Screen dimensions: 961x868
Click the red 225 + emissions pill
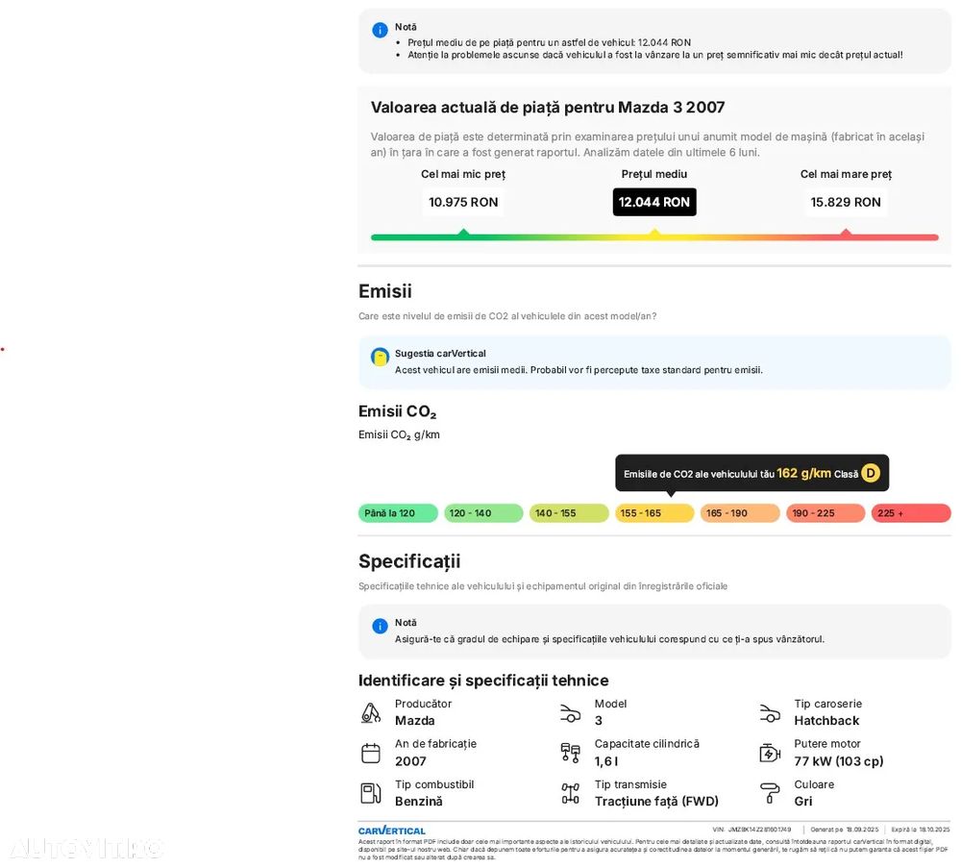pos(911,513)
